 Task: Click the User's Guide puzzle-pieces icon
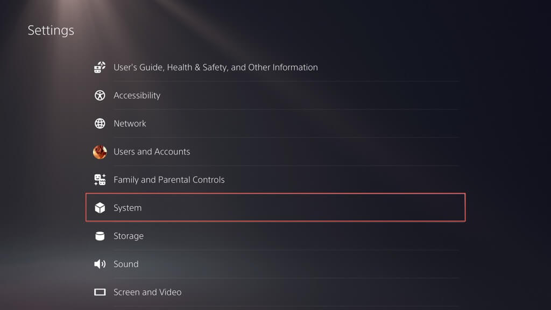(x=100, y=67)
